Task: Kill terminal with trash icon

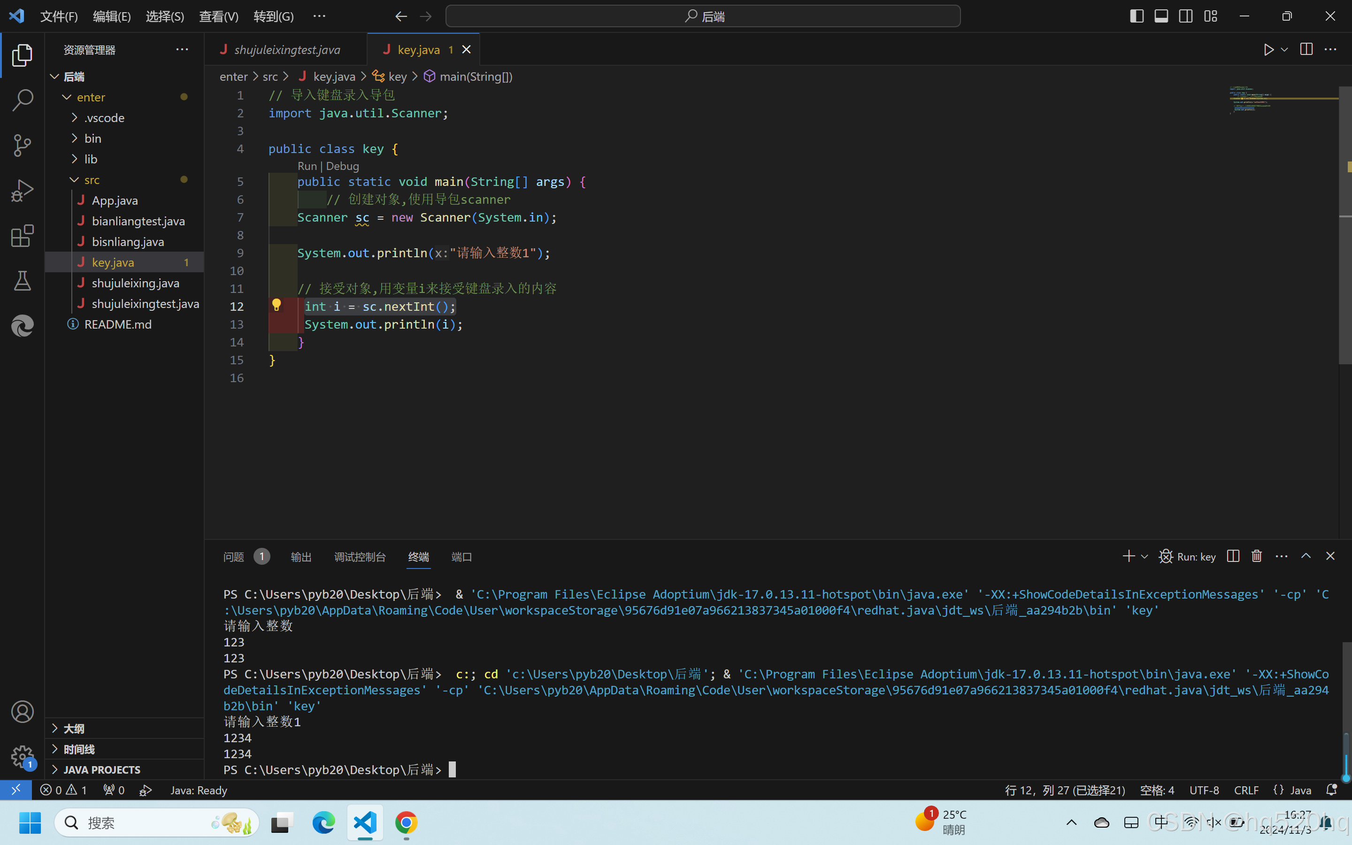Action: click(1256, 556)
